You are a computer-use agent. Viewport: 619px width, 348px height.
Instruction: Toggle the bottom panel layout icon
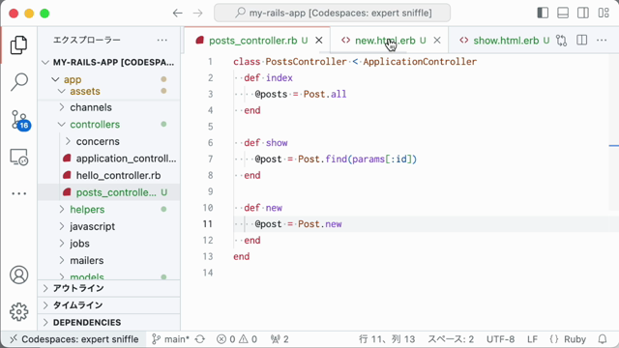563,13
